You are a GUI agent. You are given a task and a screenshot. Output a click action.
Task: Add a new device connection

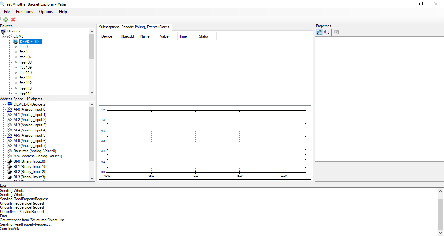tap(5, 19)
